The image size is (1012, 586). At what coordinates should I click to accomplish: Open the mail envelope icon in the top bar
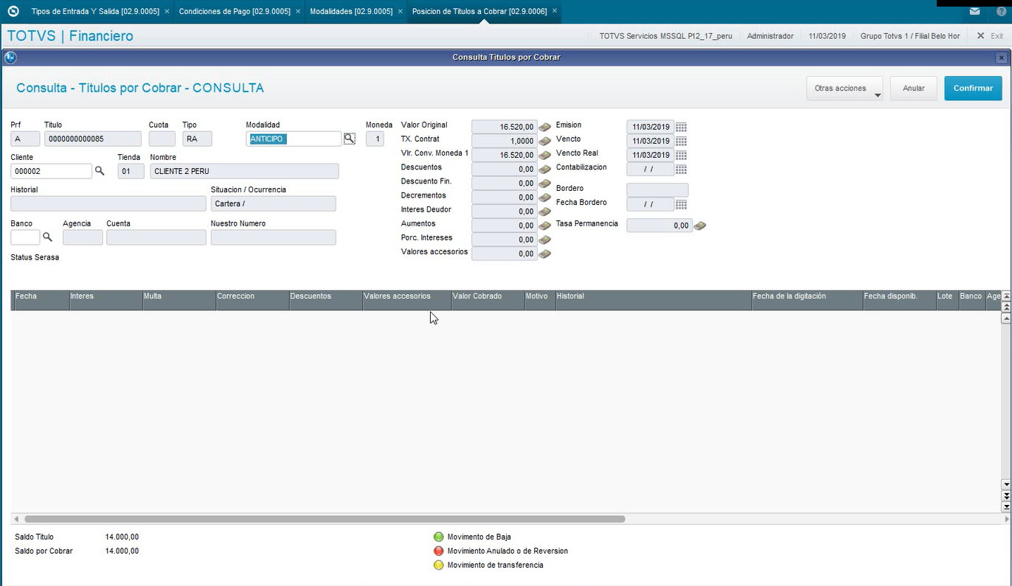[975, 11]
